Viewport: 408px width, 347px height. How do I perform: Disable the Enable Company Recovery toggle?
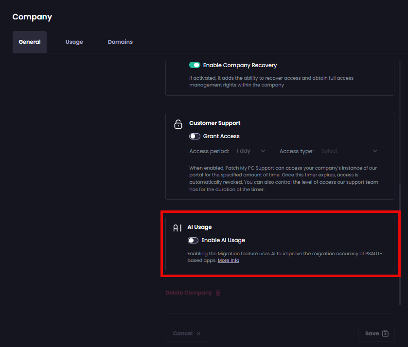[195, 65]
